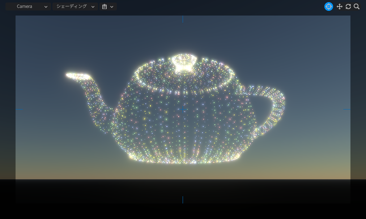Select the orbit rotate camera tool
Image resolution: width=366 pixels, height=219 pixels.
click(x=348, y=7)
